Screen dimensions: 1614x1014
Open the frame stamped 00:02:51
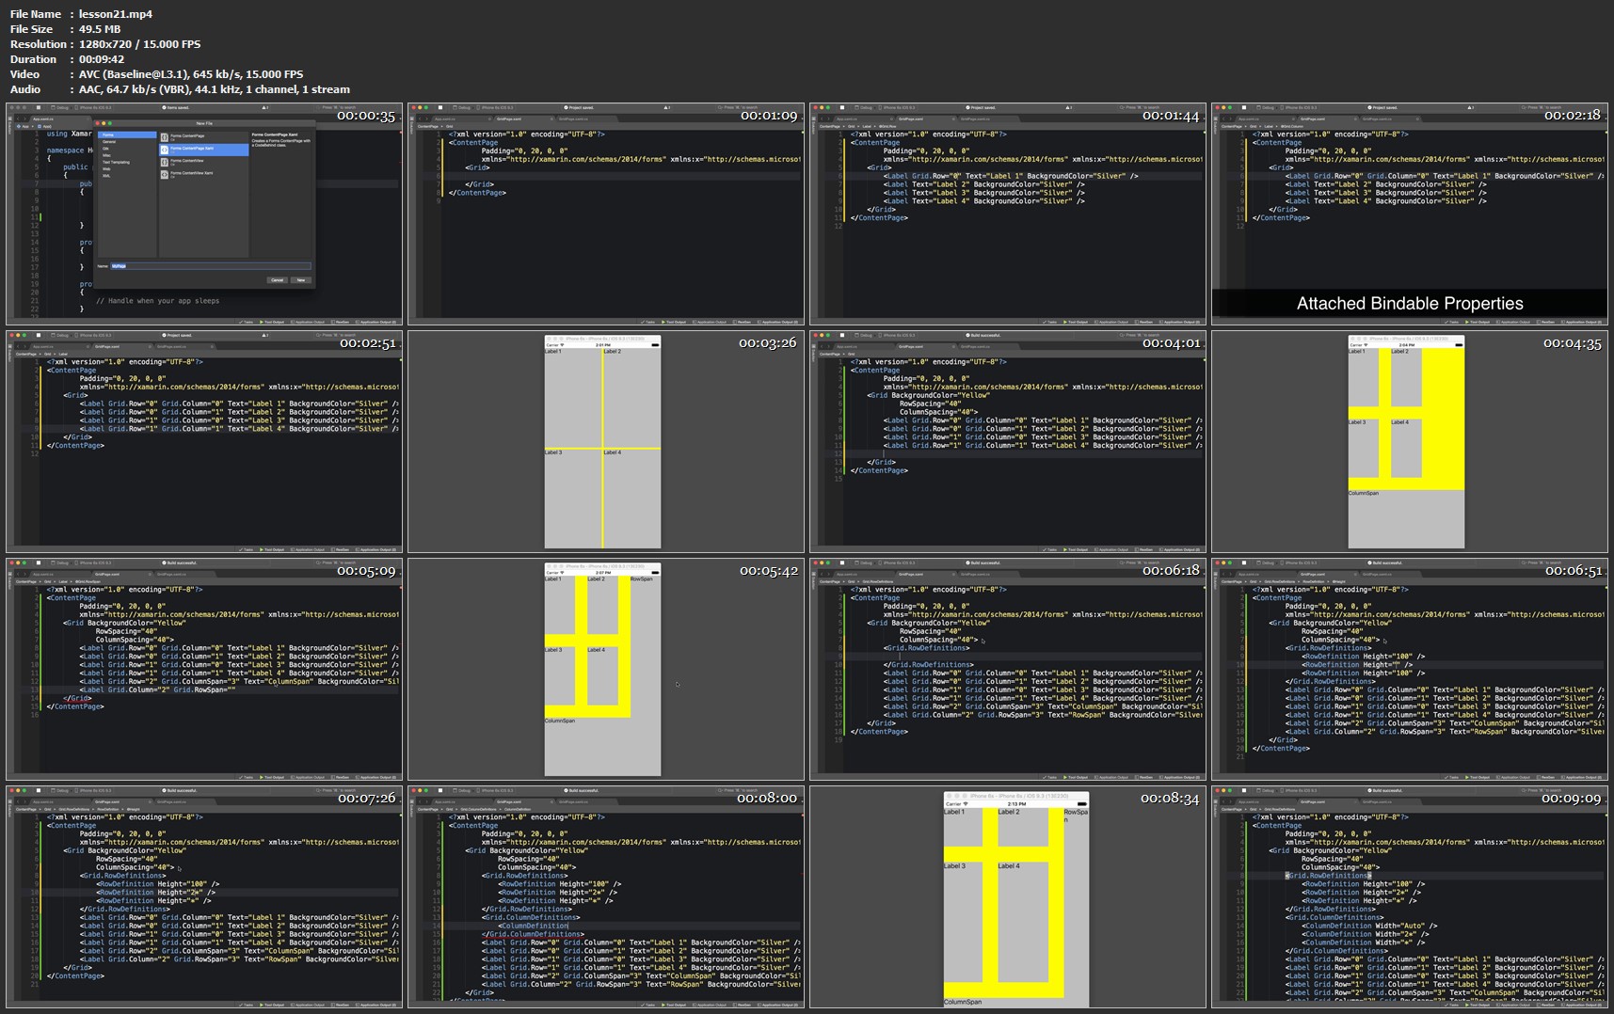point(204,441)
